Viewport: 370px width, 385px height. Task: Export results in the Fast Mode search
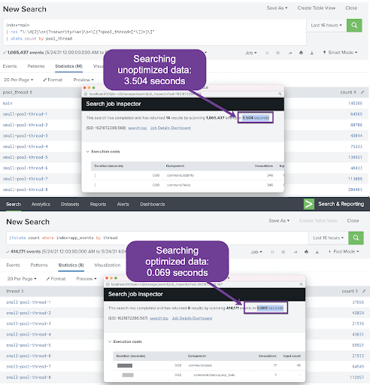tap(317, 252)
